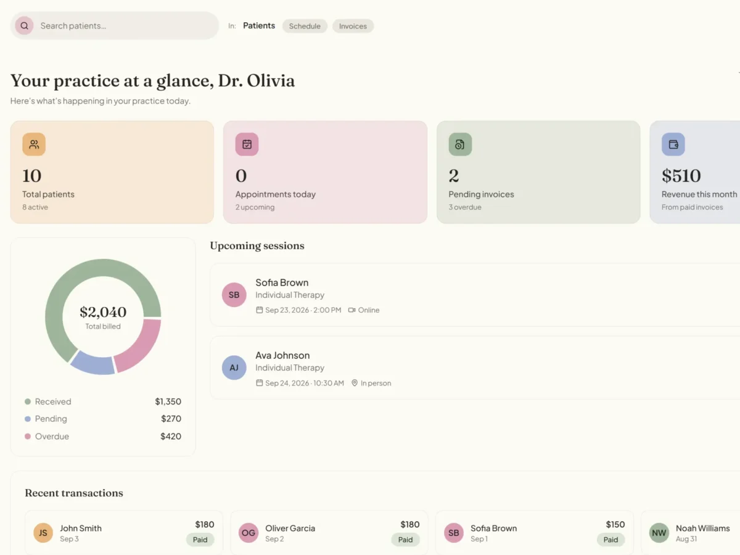Open Sofia Brown's upcoming session

(475, 295)
